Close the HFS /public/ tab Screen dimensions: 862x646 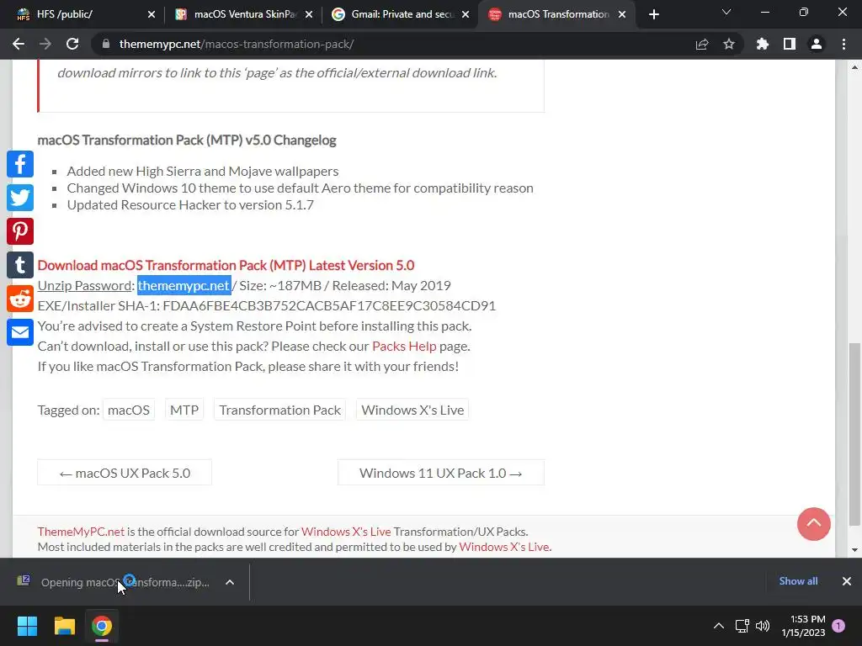click(152, 14)
